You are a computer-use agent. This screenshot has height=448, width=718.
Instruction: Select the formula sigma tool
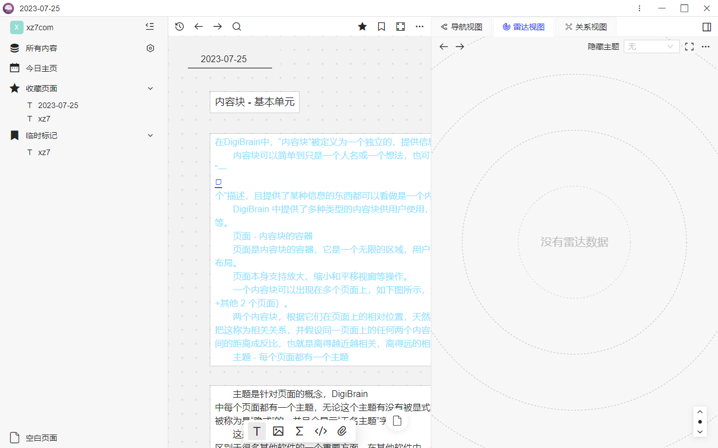[300, 431]
